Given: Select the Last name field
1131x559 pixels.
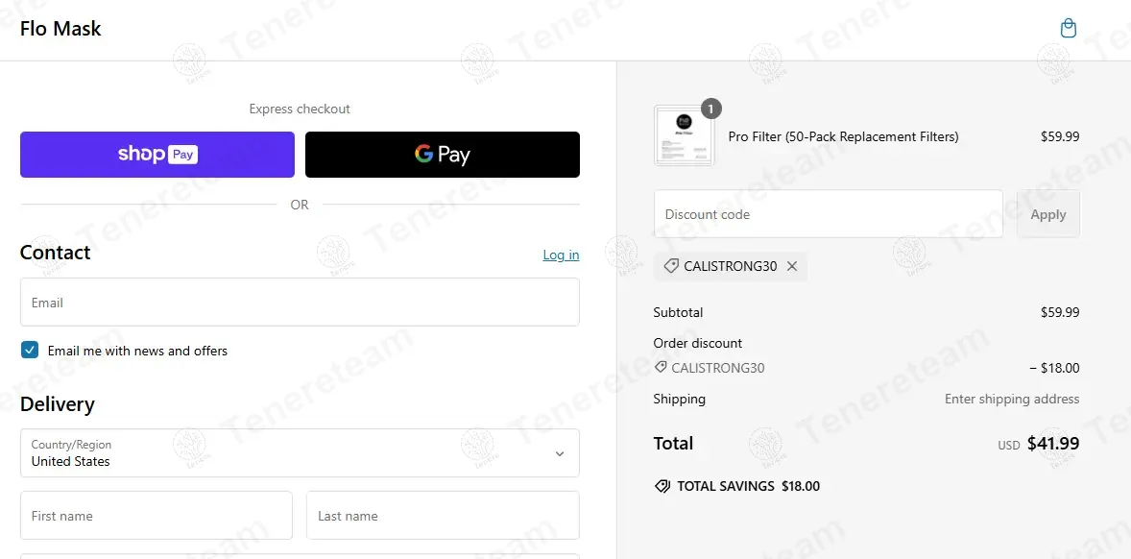Looking at the screenshot, I should [x=443, y=516].
